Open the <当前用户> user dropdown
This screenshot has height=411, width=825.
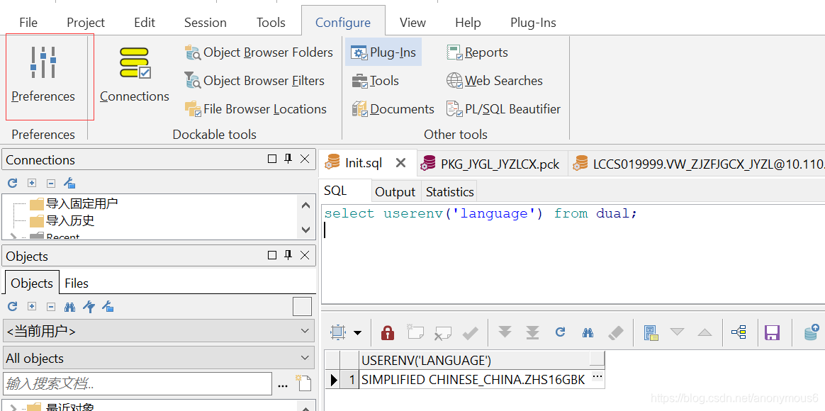click(x=158, y=332)
